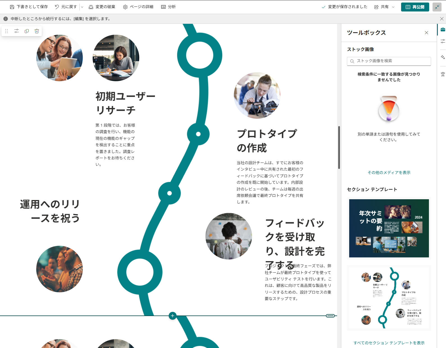
Task: Choose the 年次サミットの要約 section template
Action: coord(389,228)
